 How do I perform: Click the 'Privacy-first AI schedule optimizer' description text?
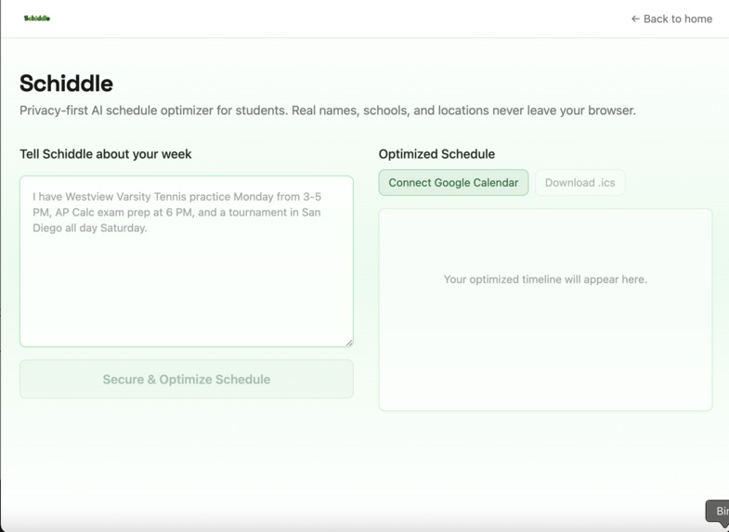click(x=328, y=110)
